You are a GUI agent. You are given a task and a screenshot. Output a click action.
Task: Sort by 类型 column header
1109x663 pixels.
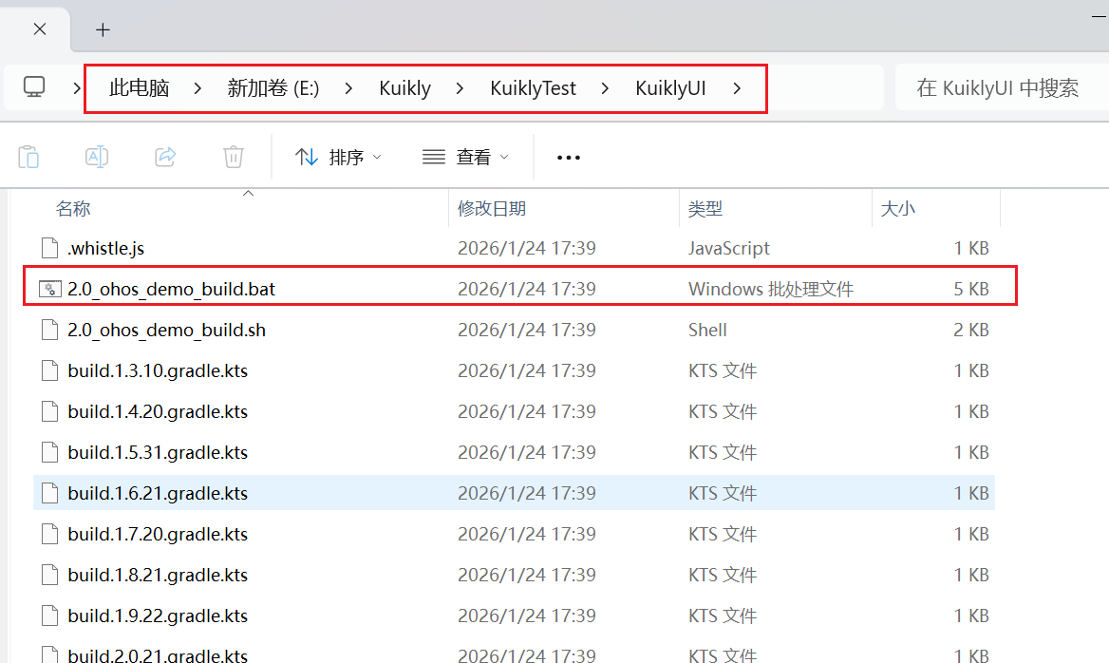[705, 208]
